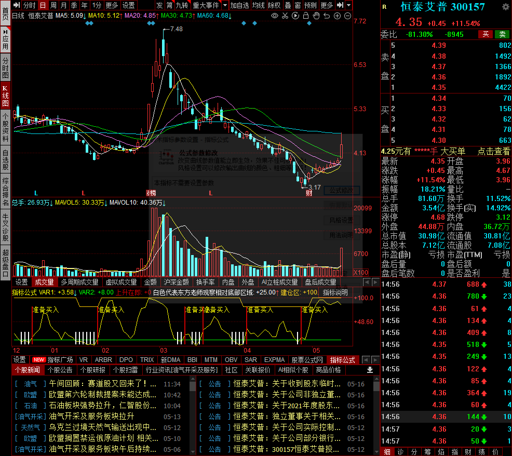Select the 1分 one-minute period
The width and height of the screenshot is (512, 456).
click(97, 5)
